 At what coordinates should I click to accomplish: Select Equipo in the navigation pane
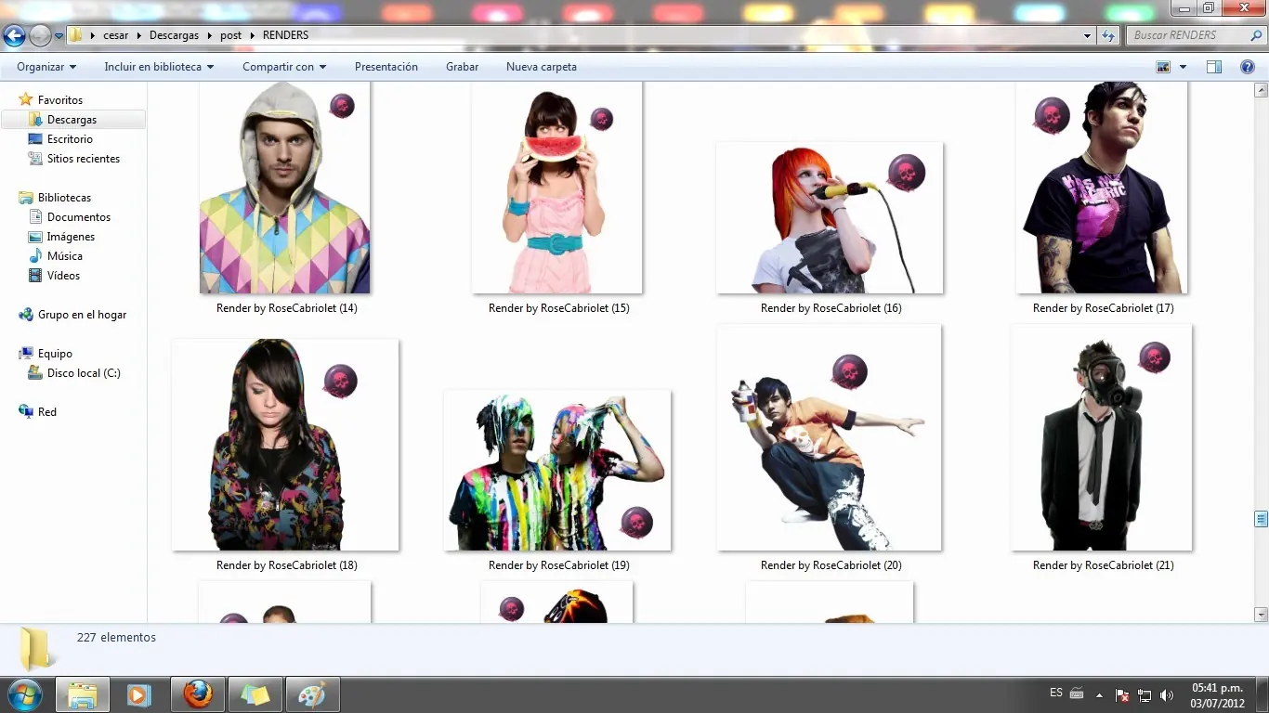coord(55,354)
